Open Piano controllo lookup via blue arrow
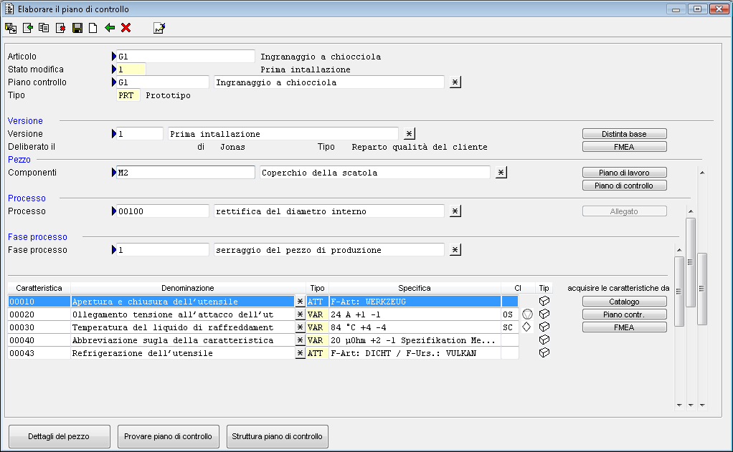The width and height of the screenshot is (733, 452). 113,82
